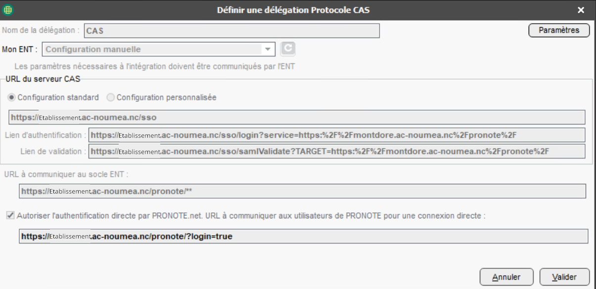Click the CAS server URL field ending in /sso
Viewport: 596px width, 289px height.
tap(297, 118)
